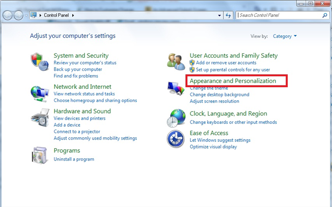Click the Ease of Access icon
The width and height of the screenshot is (332, 207).
[x=176, y=138]
